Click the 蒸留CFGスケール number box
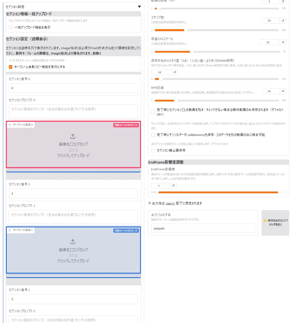 point(269,42)
